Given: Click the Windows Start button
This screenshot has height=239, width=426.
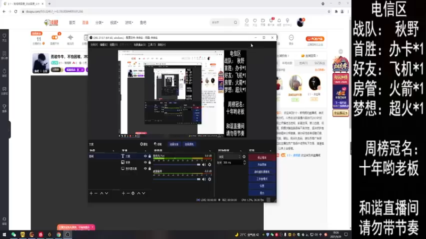Looking at the screenshot, I should 4,235.
